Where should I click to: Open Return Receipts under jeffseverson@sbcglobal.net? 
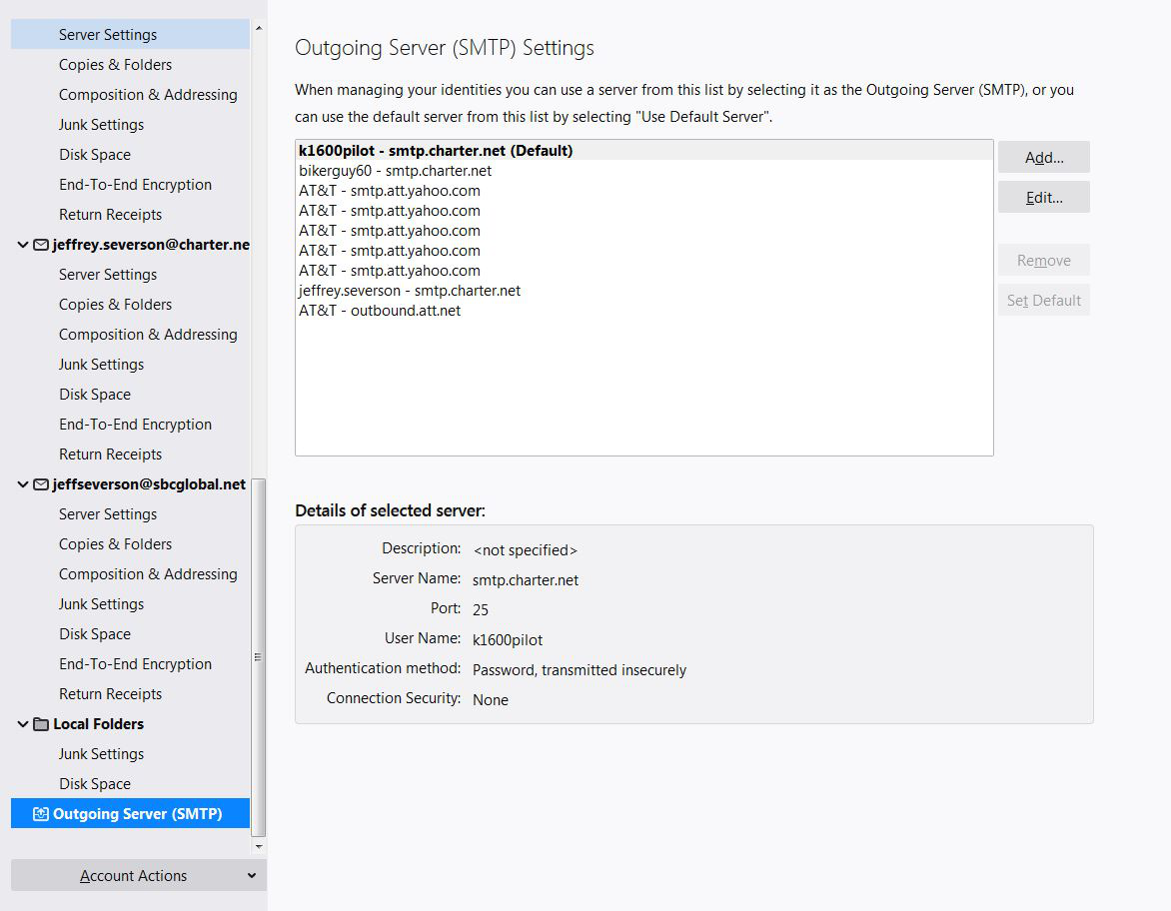111,693
